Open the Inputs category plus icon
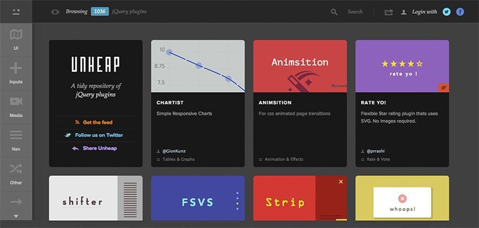Image resolution: width=479 pixels, height=228 pixels. 16,68
